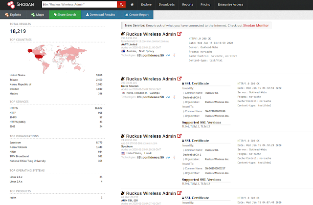Click the Australia flag icon
Viewport: 313px width, 205px height.
pos(123,51)
